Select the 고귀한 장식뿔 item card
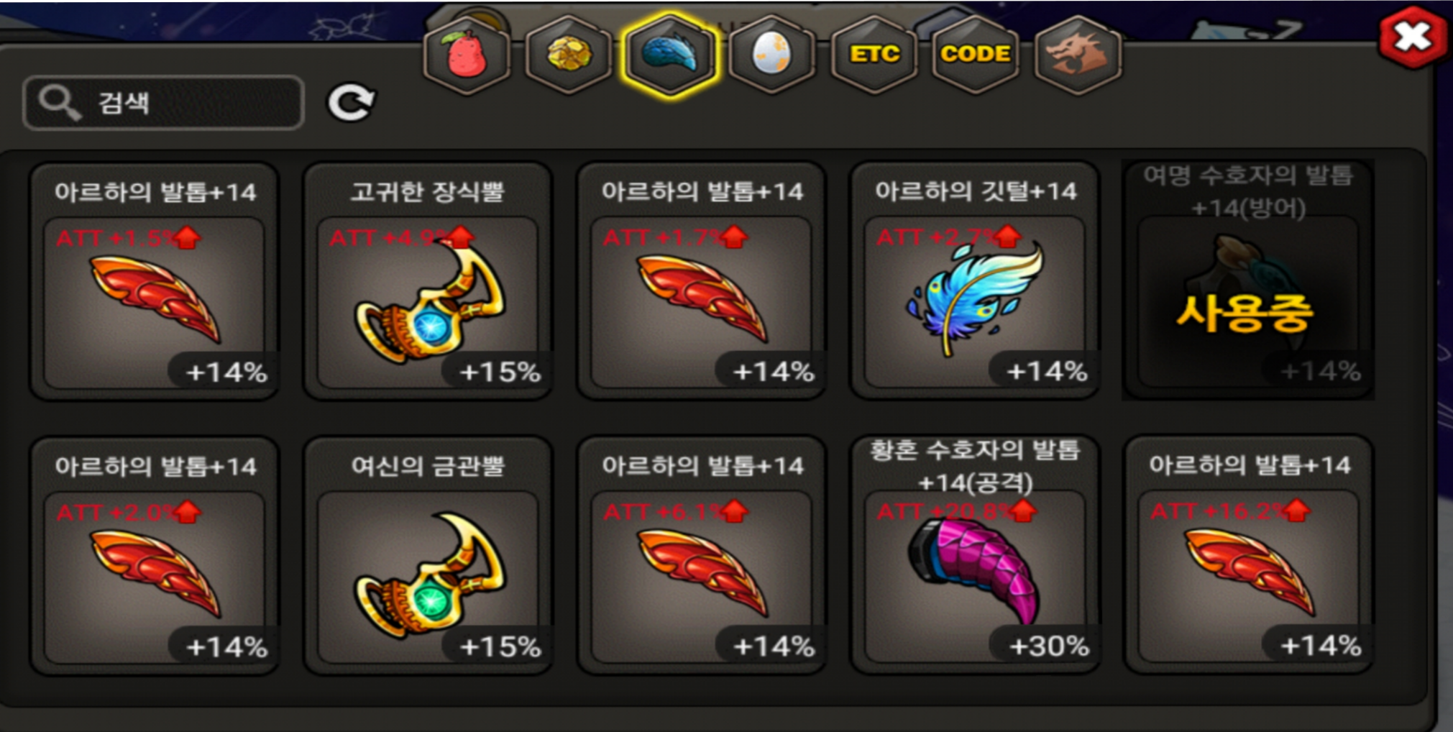The height and width of the screenshot is (732, 1453). pyautogui.click(x=428, y=280)
